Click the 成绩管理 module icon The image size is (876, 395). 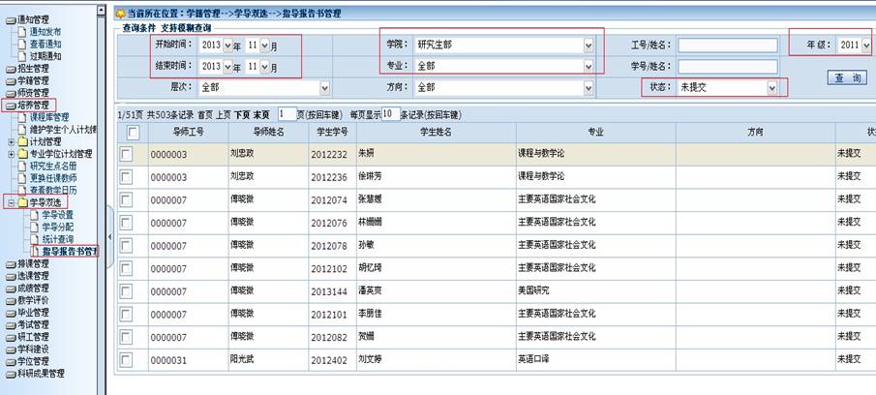[11, 288]
